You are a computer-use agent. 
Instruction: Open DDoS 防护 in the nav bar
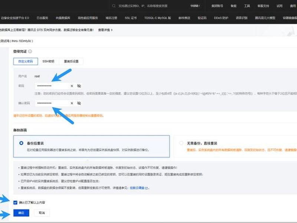point(221,18)
